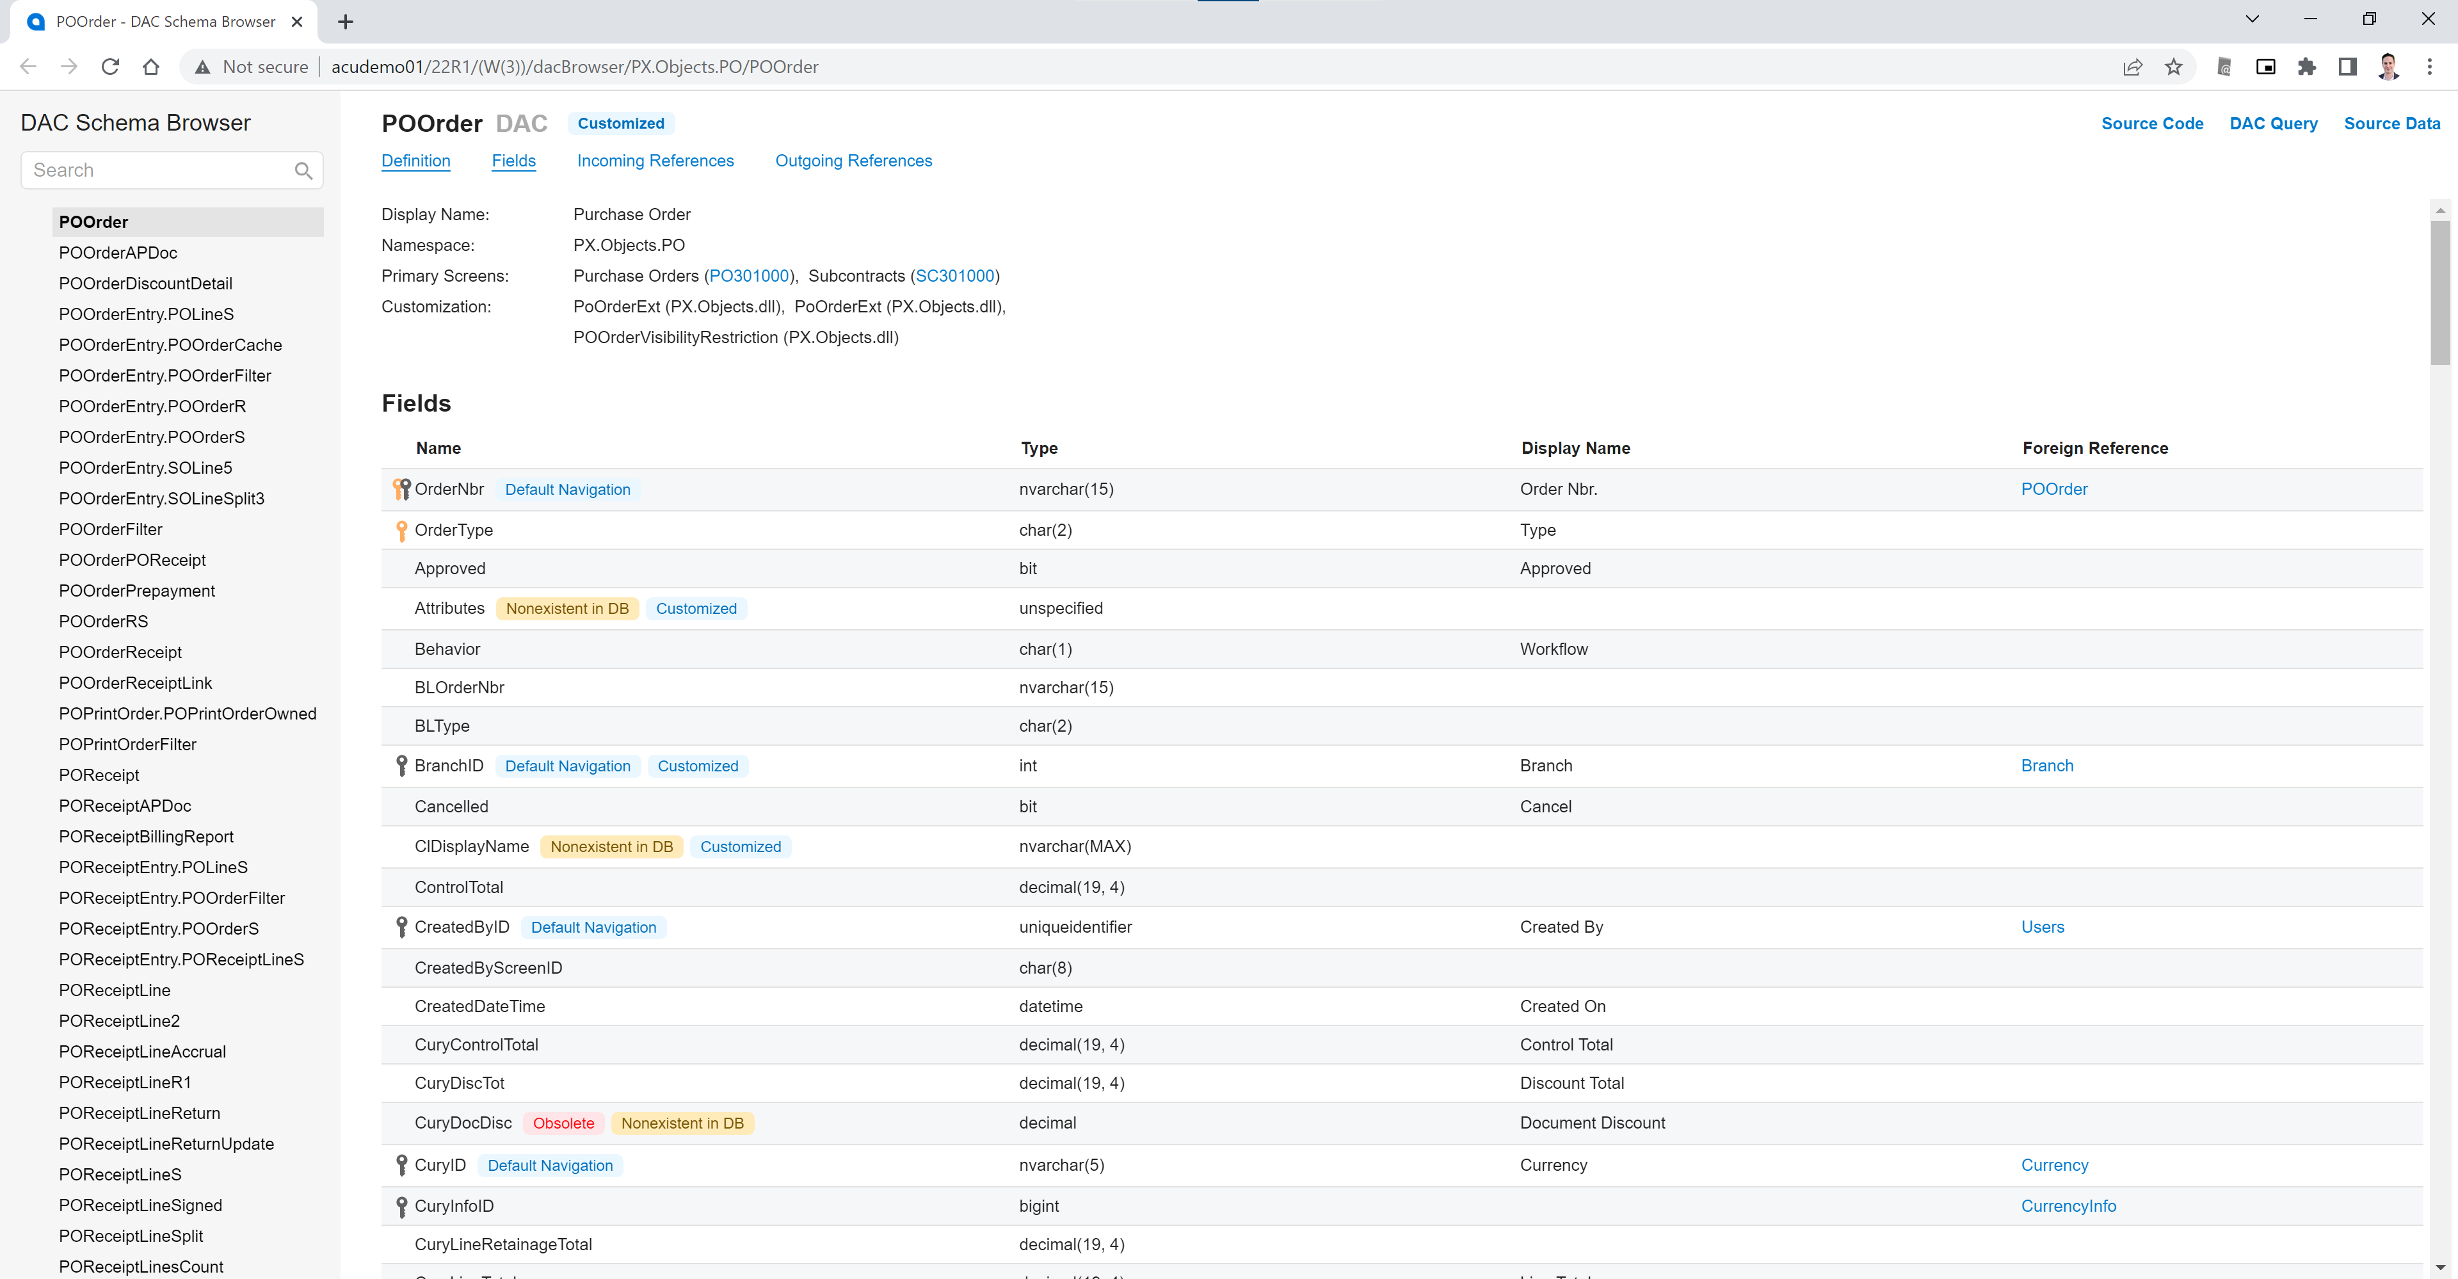The height and width of the screenshot is (1279, 2458).
Task: Follow the POOrder foreign reference link
Action: (2053, 488)
